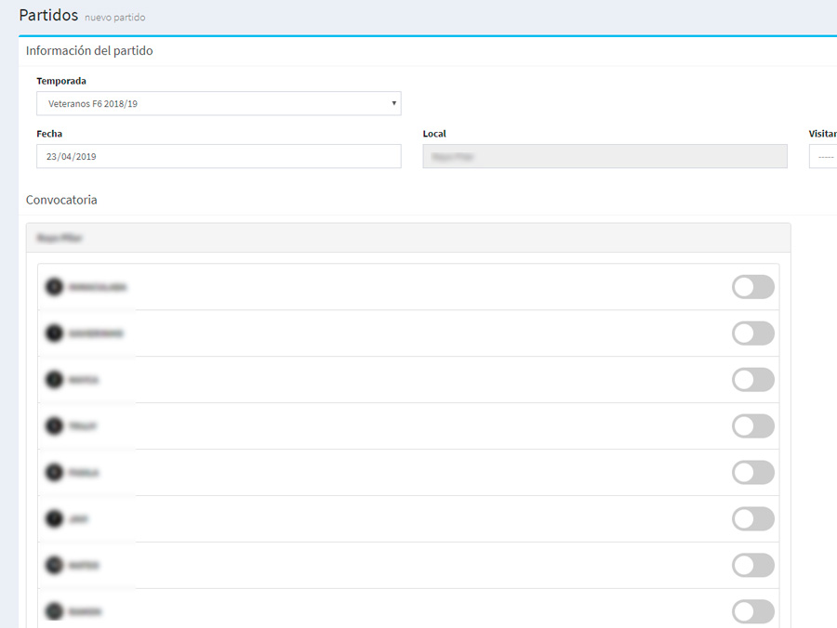The width and height of the screenshot is (837, 628).
Task: Click the fifth player's circular badge
Action: 54,473
